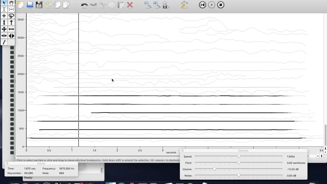This screenshot has width=327, height=184.
Task: Open preferences via hammer and wrench icon
Action: pos(184,5)
